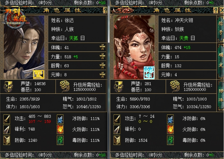The width and height of the screenshot is (224, 159).
Task: Add a point to 体魄 stat
Action: pyautogui.click(x=102, y=47)
